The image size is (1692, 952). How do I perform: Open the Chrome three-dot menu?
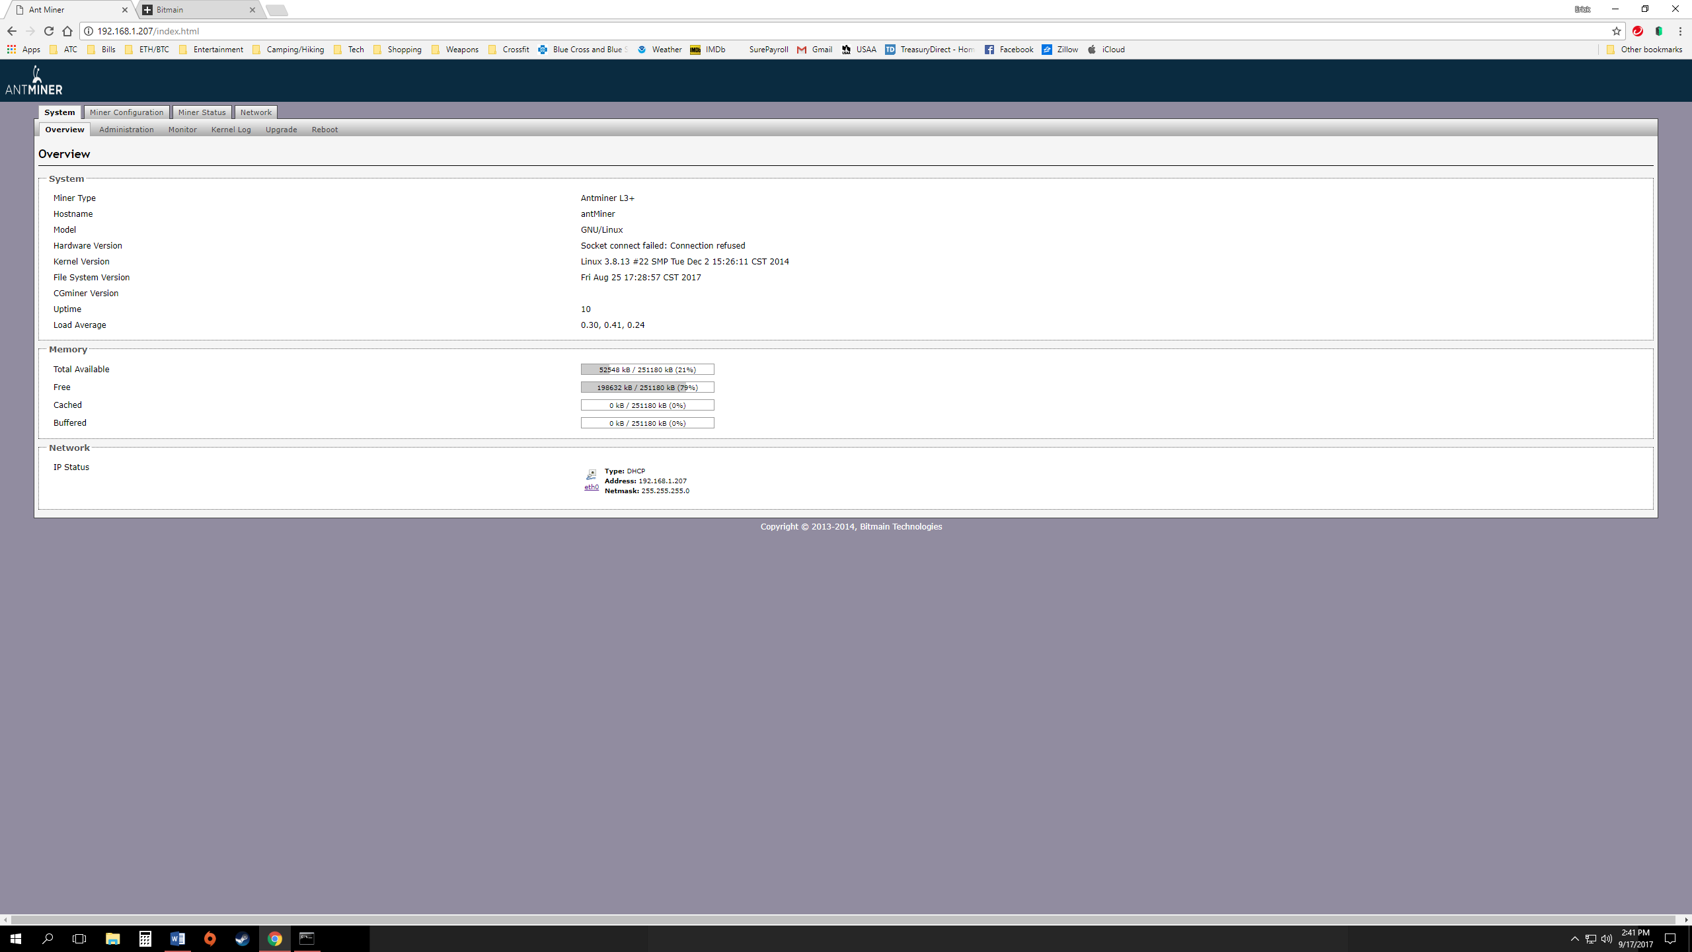[1680, 31]
